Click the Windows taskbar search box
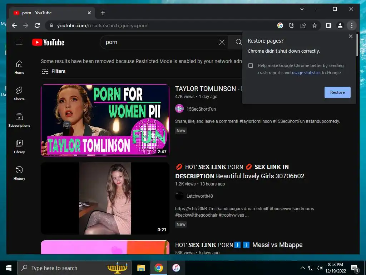Image resolution: width=366 pixels, height=275 pixels. 74,268
